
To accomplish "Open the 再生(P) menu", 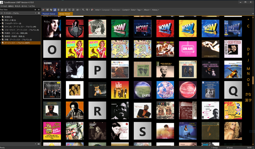I will [18, 6].
